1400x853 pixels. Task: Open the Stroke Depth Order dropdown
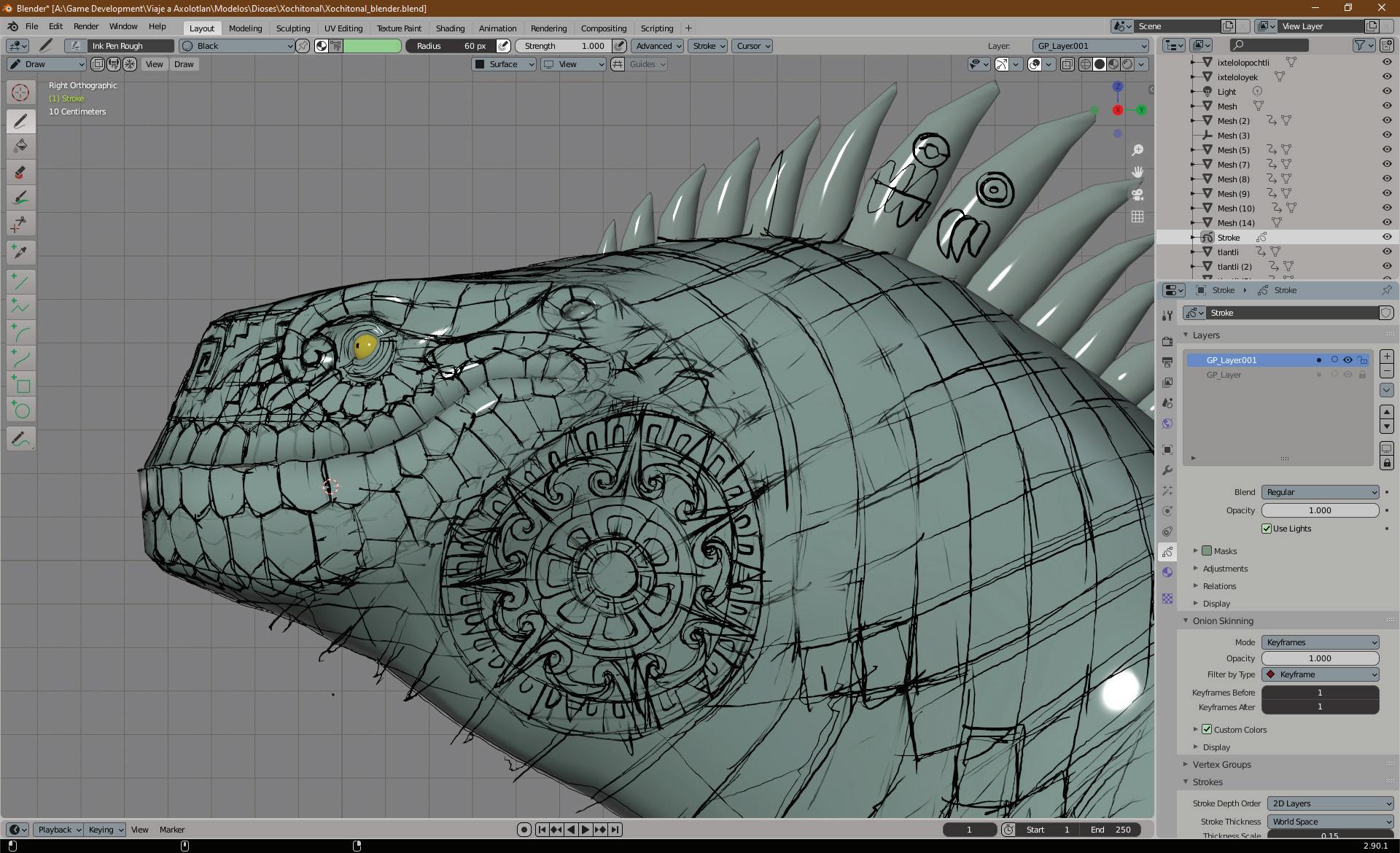point(1330,803)
